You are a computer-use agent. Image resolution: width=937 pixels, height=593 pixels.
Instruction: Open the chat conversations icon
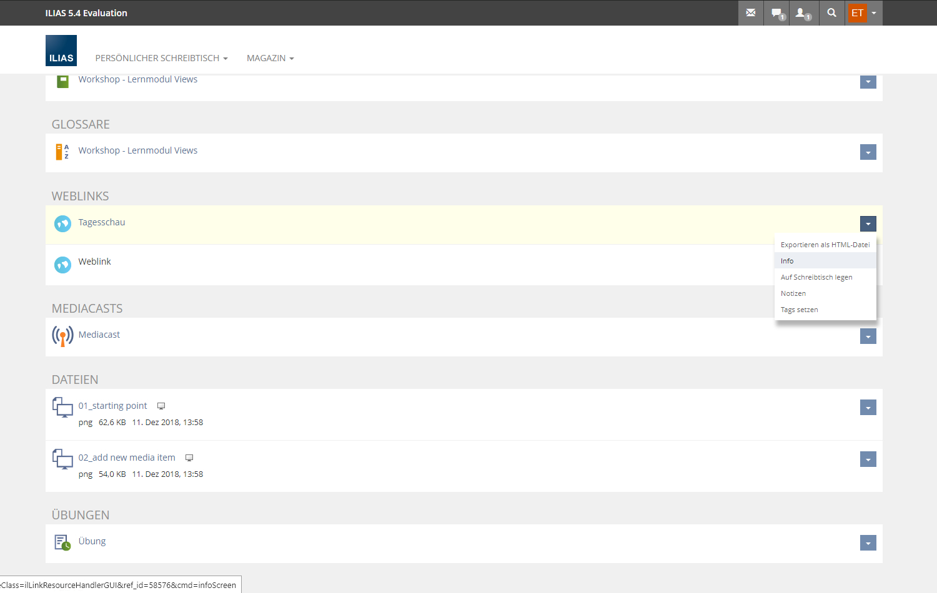tap(776, 13)
